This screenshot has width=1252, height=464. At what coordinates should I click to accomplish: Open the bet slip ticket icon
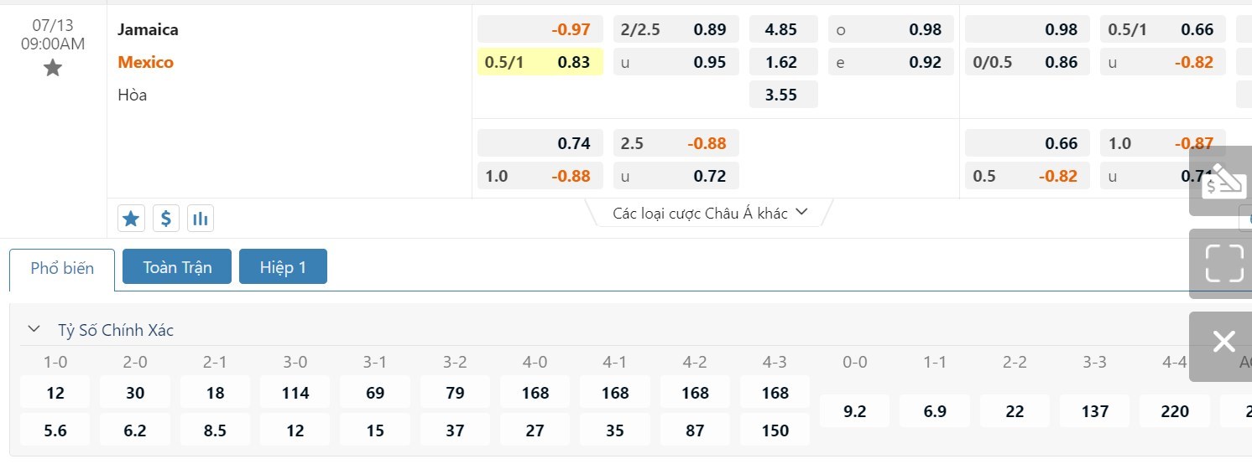tap(1223, 181)
